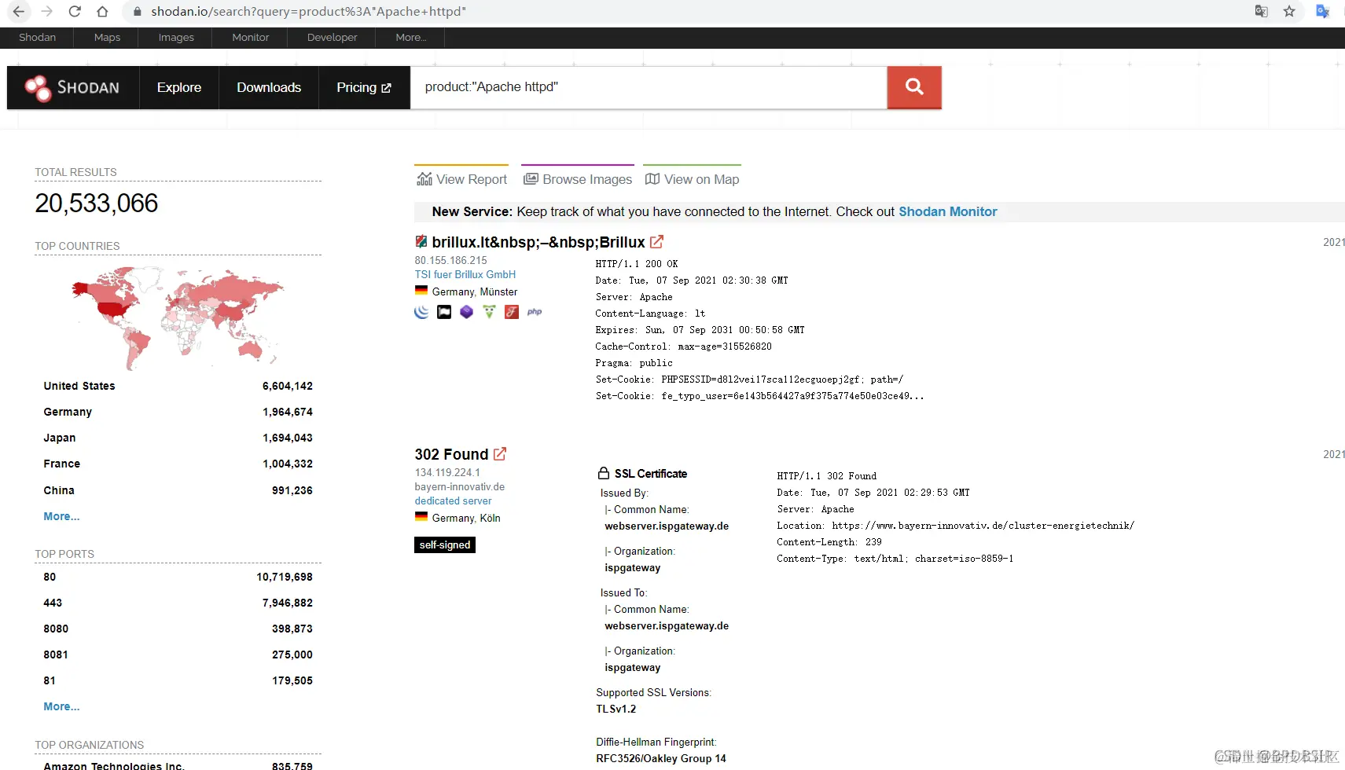Click the php technology icon
This screenshot has height=770, width=1345.
click(x=535, y=312)
